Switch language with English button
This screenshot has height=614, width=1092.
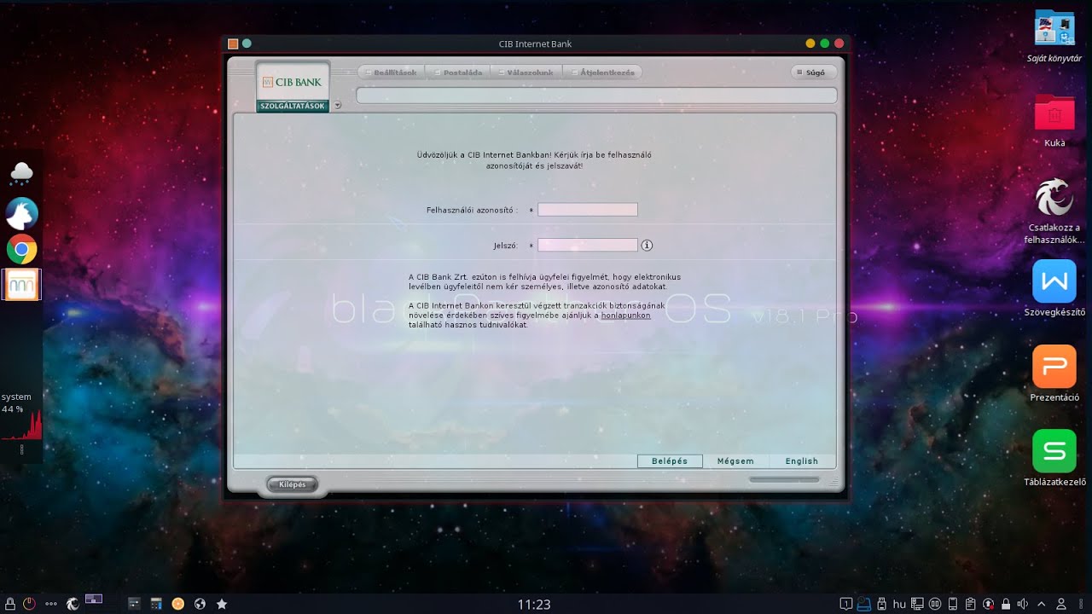(802, 461)
